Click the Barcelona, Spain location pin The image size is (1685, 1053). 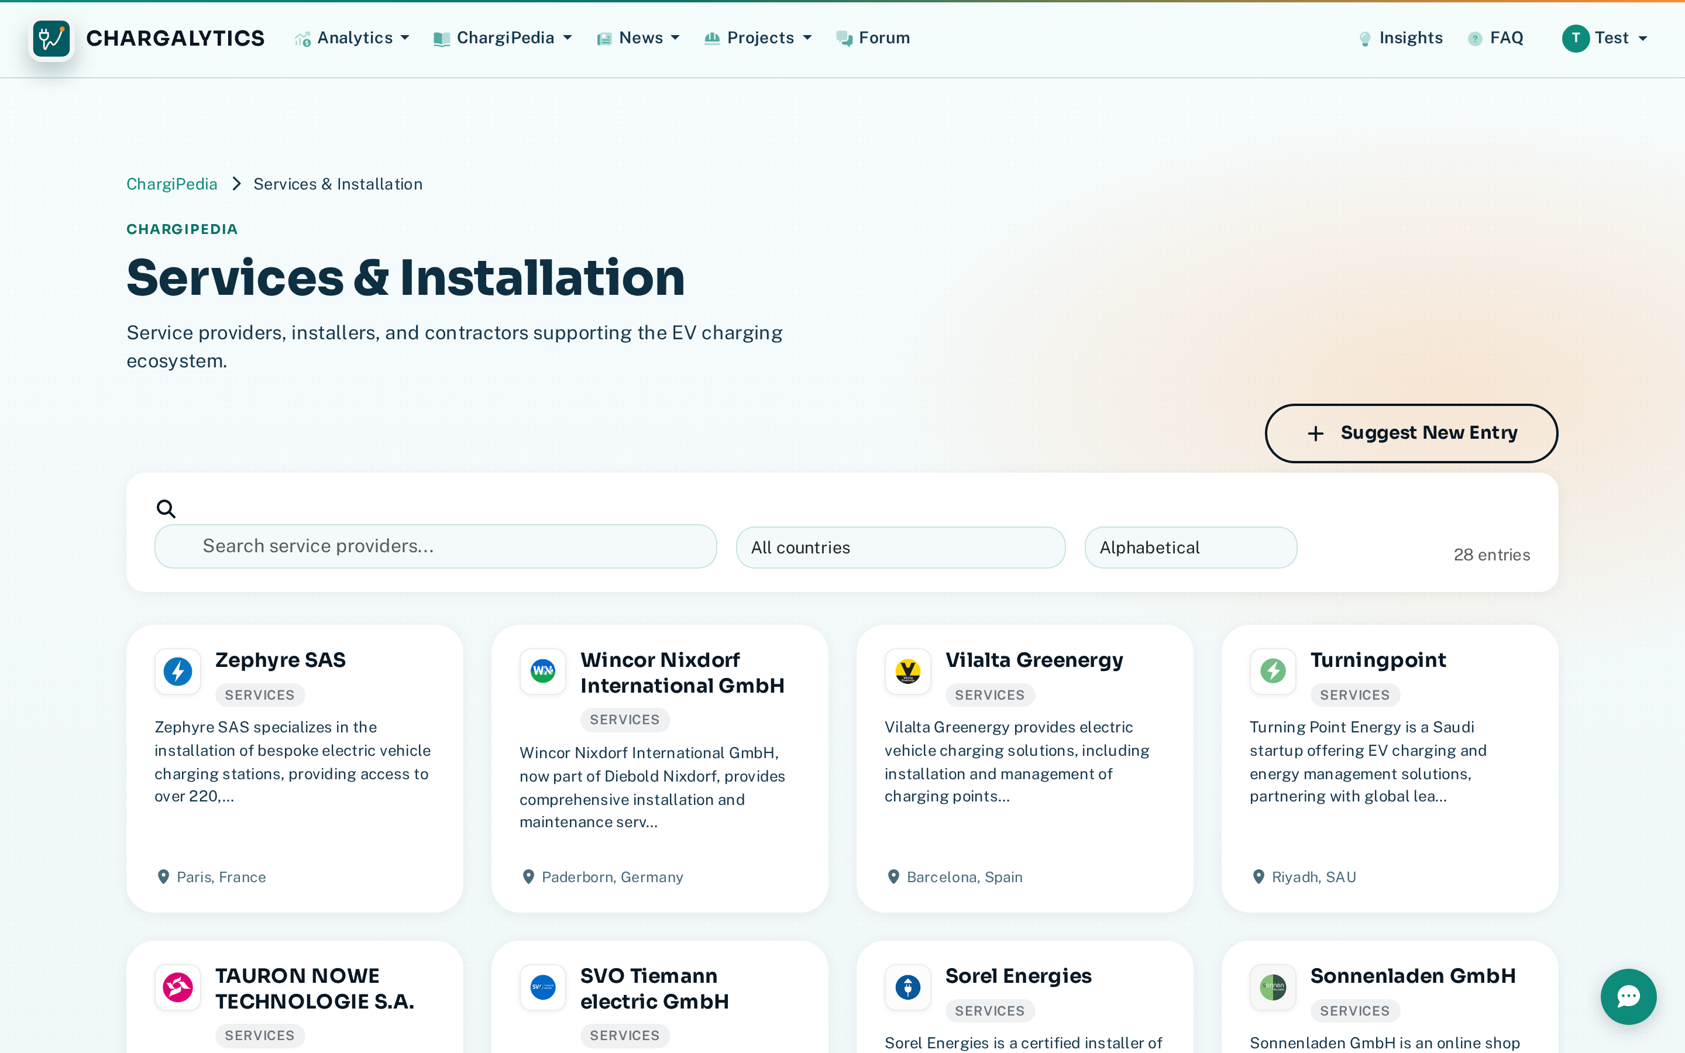(893, 877)
